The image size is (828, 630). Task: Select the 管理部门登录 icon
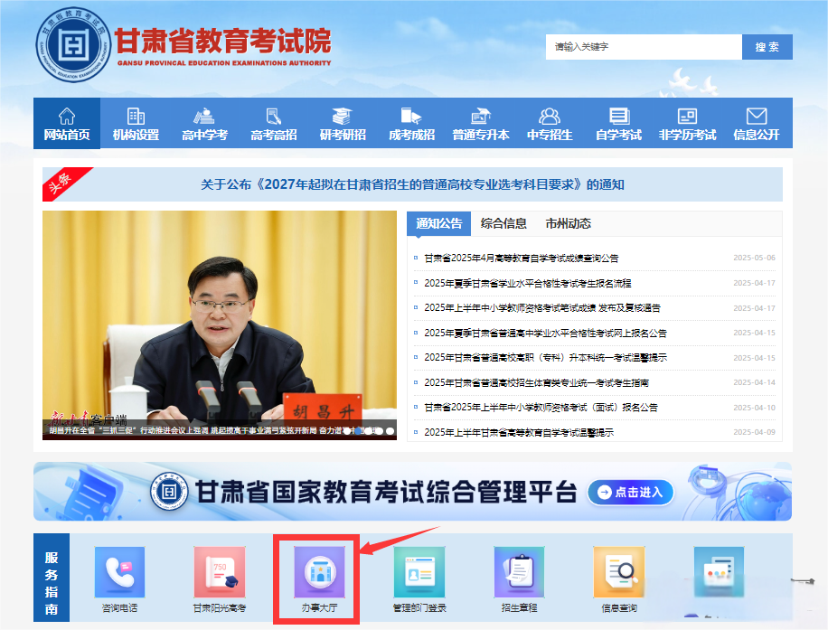[419, 573]
